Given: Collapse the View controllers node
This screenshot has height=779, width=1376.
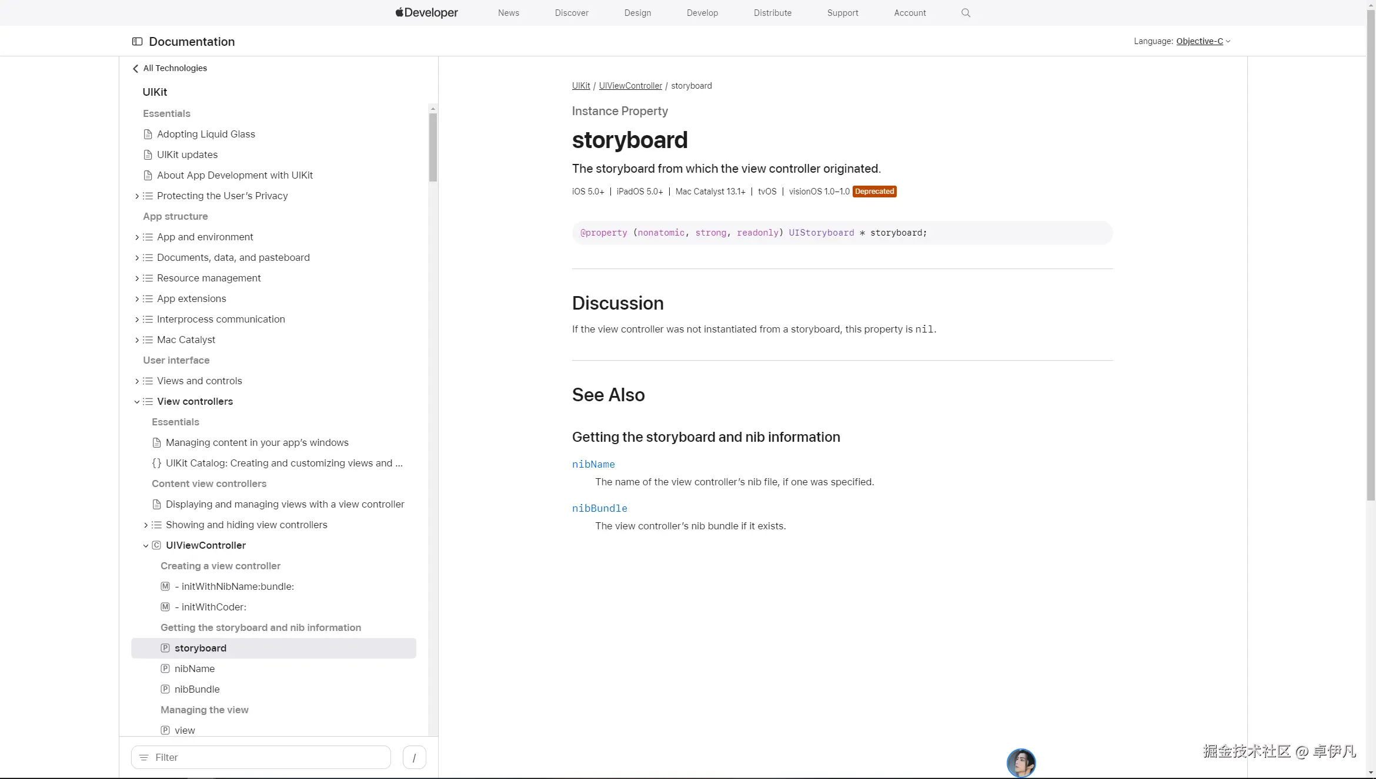Looking at the screenshot, I should [x=137, y=402].
